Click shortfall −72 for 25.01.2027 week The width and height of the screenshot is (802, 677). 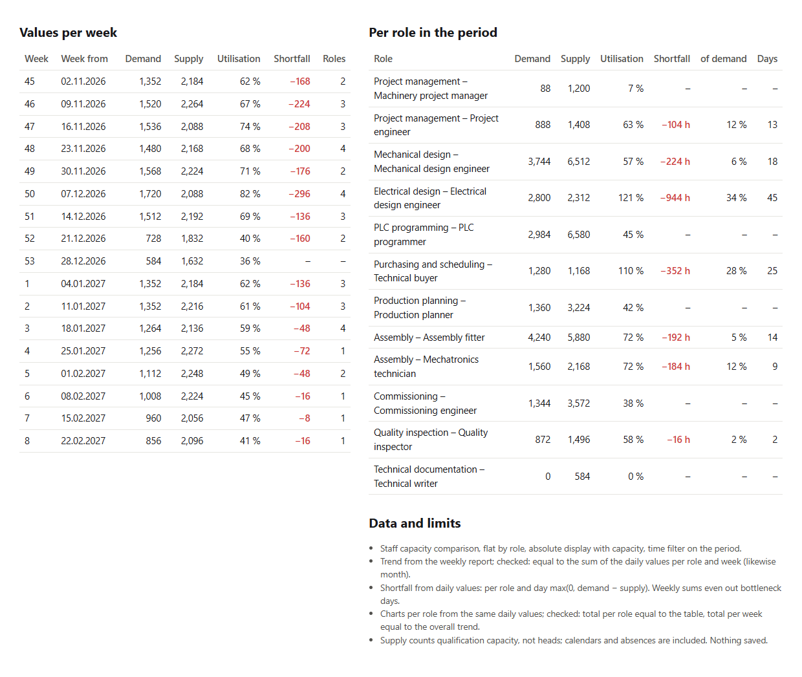tap(302, 351)
